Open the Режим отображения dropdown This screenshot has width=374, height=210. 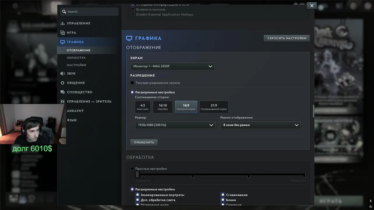click(260, 125)
